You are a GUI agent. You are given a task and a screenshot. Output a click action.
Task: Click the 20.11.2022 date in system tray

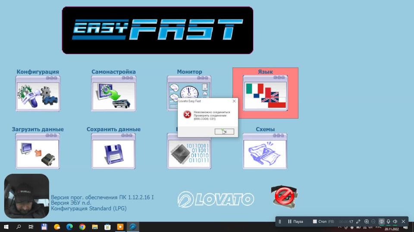392,229
